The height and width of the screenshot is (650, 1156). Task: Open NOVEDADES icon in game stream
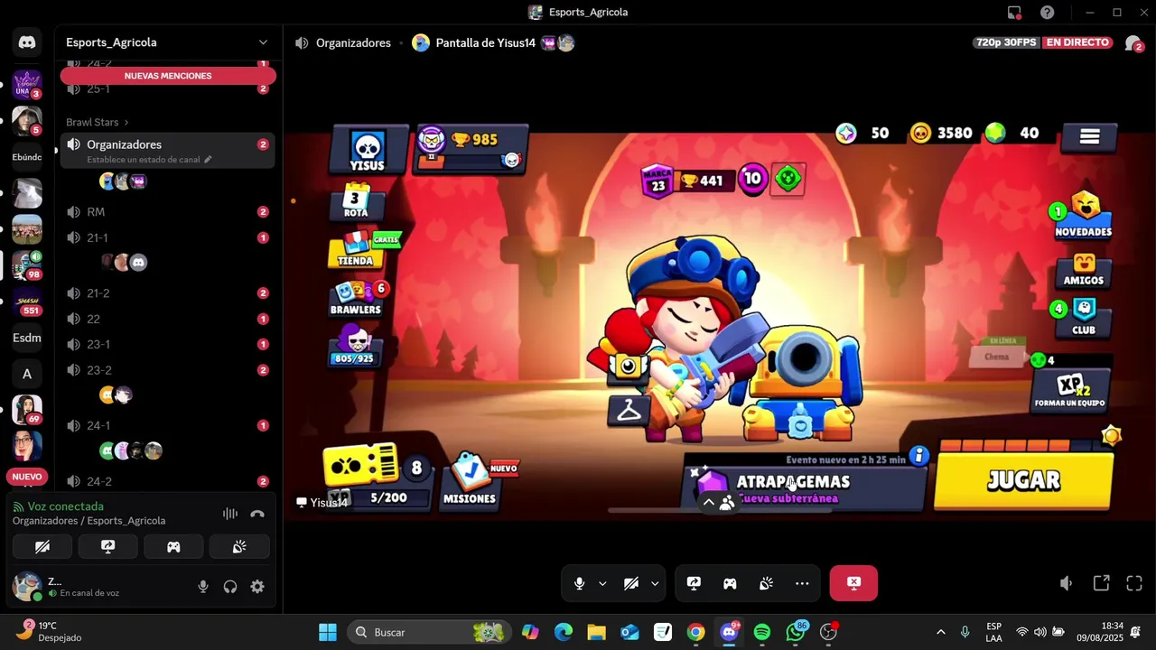coord(1083,215)
